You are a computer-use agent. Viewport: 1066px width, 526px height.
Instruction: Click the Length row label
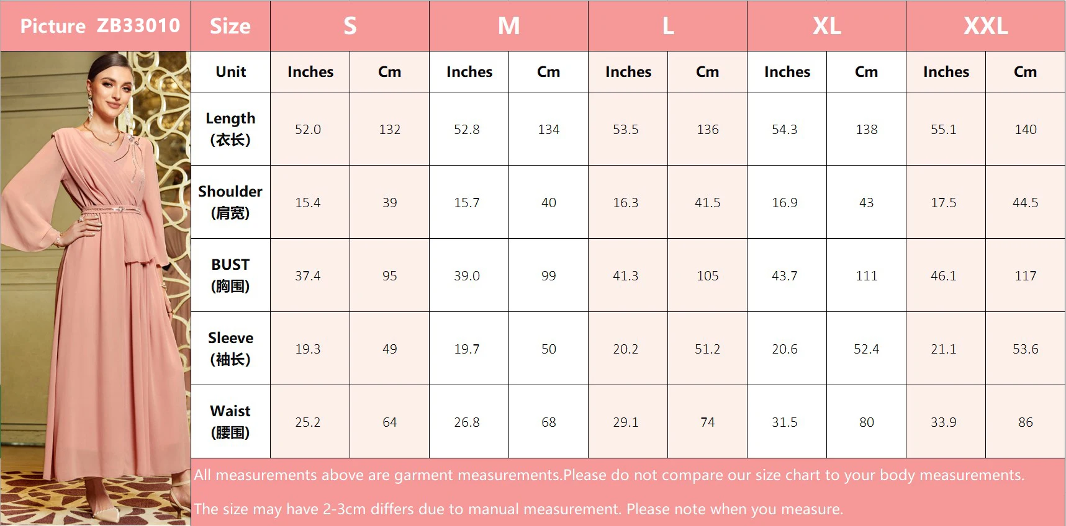(230, 128)
